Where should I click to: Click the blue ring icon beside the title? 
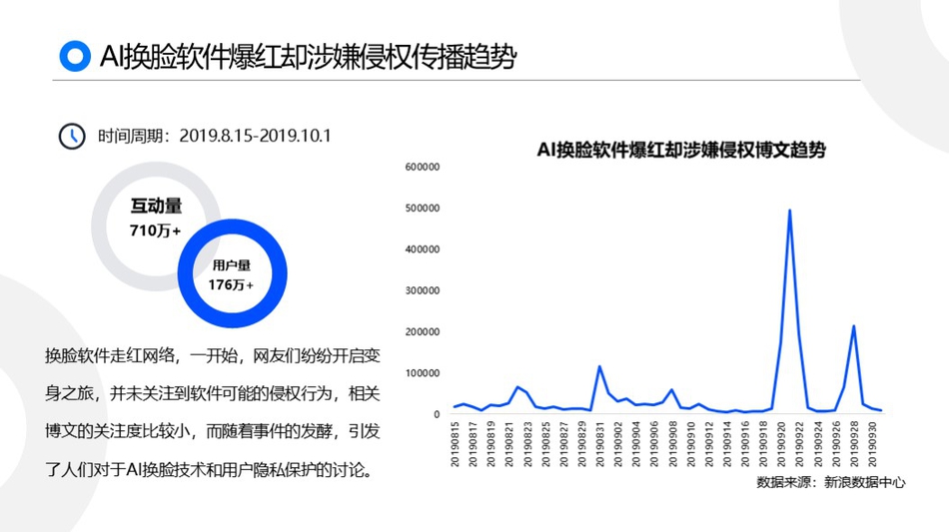tap(75, 56)
